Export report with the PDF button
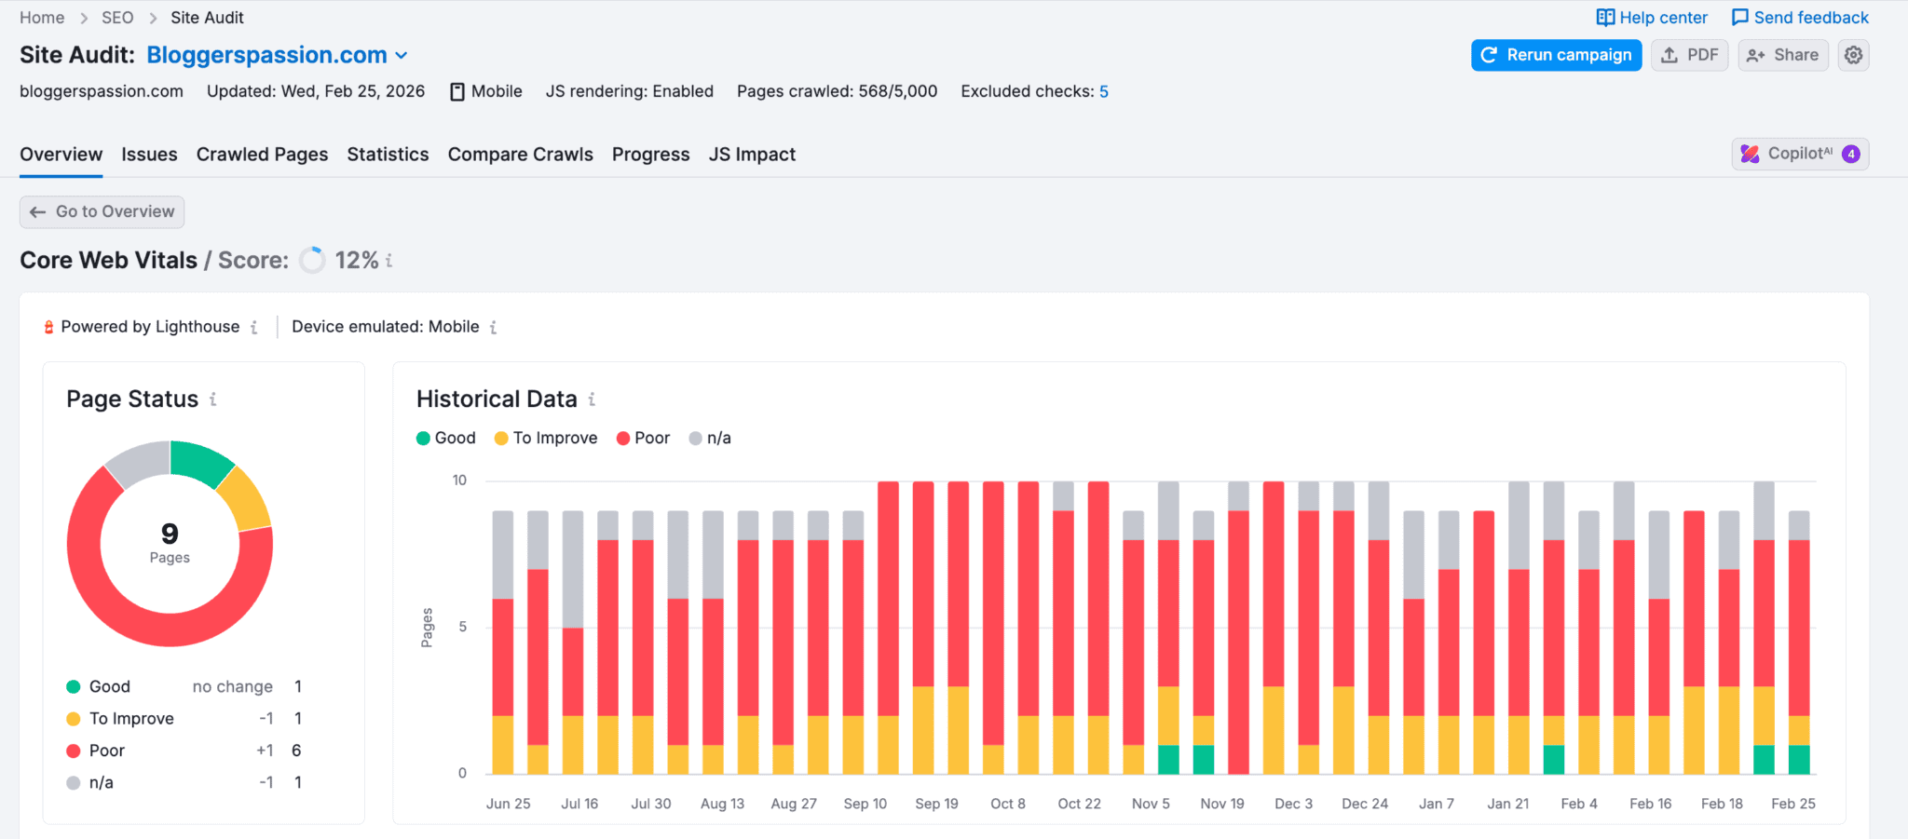Viewport: 1908px width, 839px height. 1690,55
